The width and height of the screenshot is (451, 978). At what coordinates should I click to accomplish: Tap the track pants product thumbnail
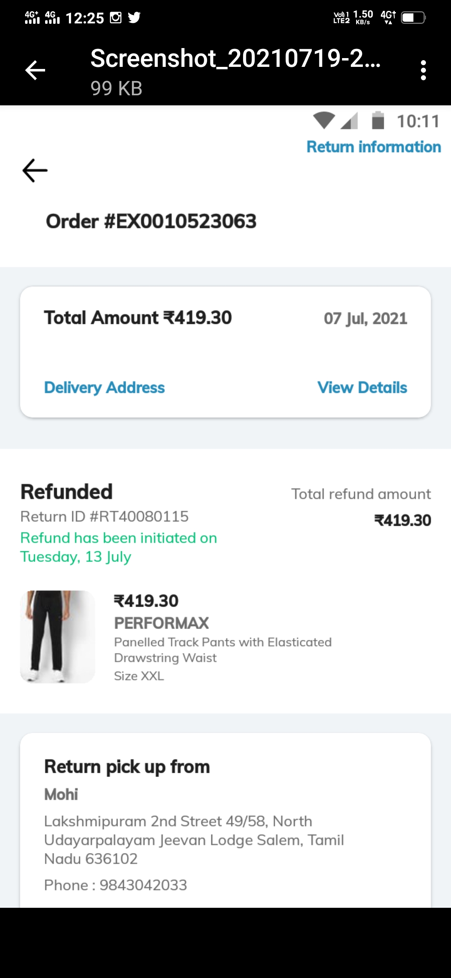point(58,637)
